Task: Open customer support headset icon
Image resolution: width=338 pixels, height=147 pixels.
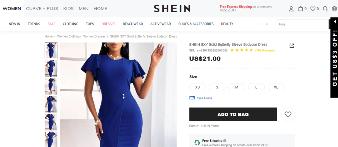Action: tap(325, 9)
